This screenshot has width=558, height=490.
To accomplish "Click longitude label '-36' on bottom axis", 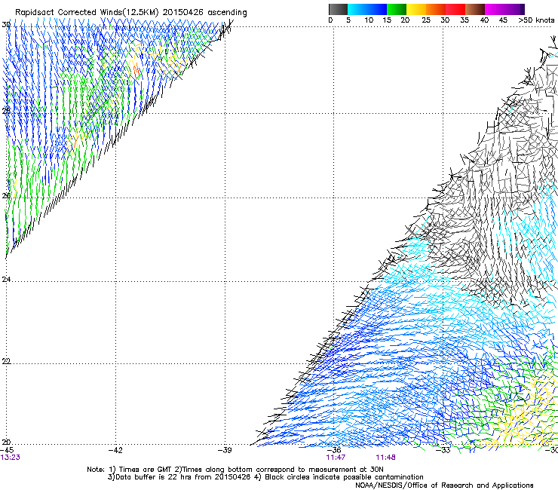I will pyautogui.click(x=334, y=450).
